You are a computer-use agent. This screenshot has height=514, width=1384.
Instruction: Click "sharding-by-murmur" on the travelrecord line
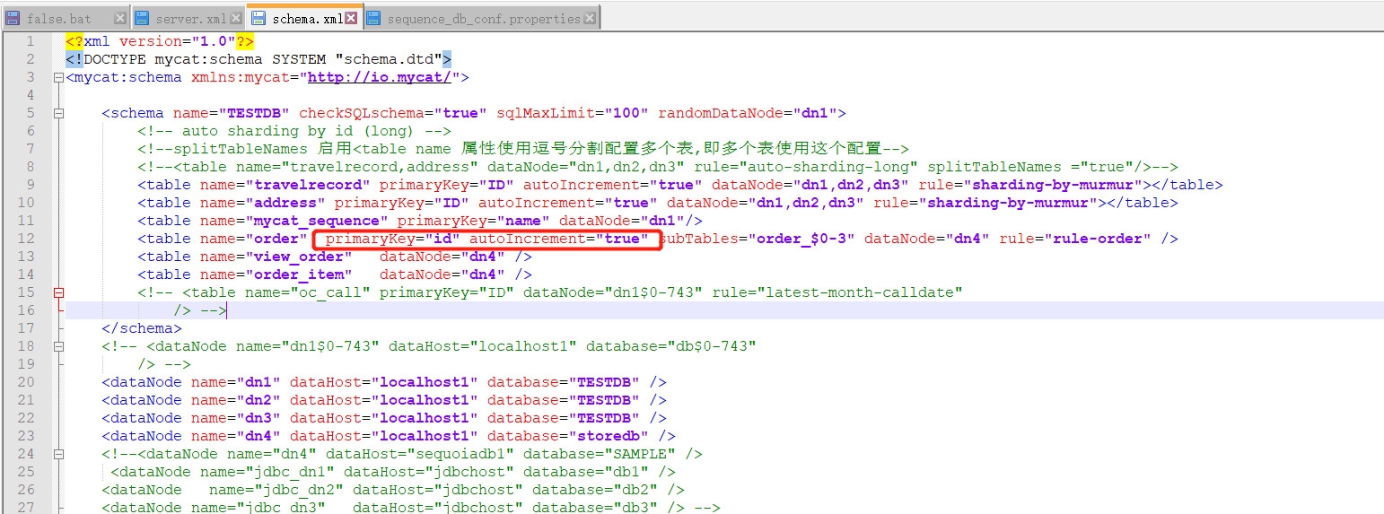point(1053,185)
